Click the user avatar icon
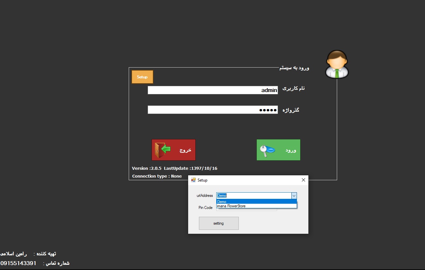 pos(337,64)
